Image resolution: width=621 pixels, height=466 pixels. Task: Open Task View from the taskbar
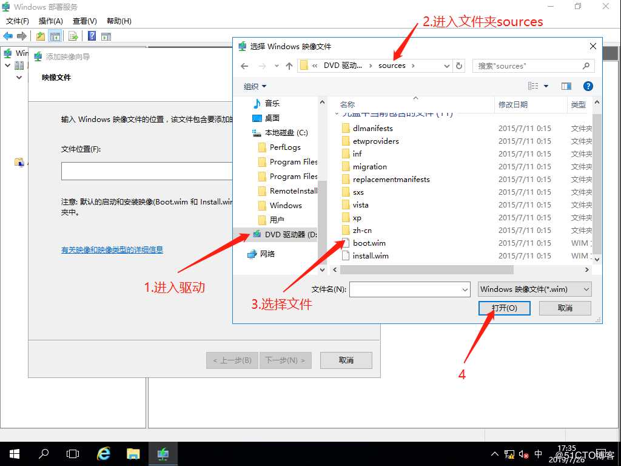[73, 454]
